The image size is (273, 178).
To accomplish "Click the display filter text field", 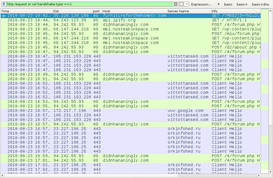I will tap(90, 4).
